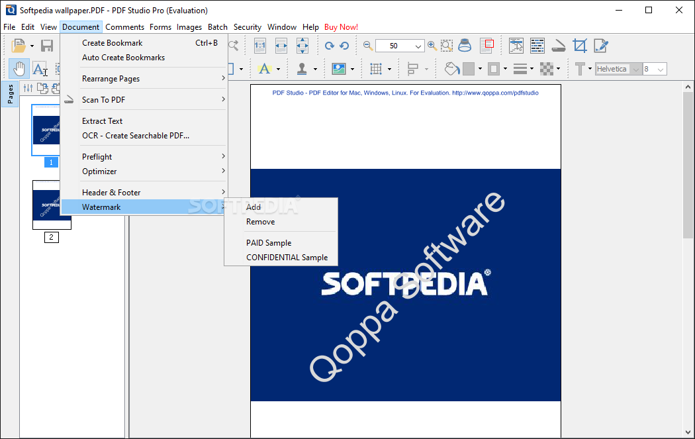The height and width of the screenshot is (439, 695).
Task: Click the Zoom Out magnifier icon
Action: pos(368,46)
